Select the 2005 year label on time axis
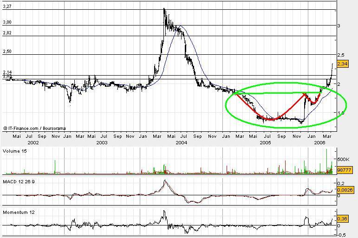This screenshot has height=238, width=358. tap(265, 142)
